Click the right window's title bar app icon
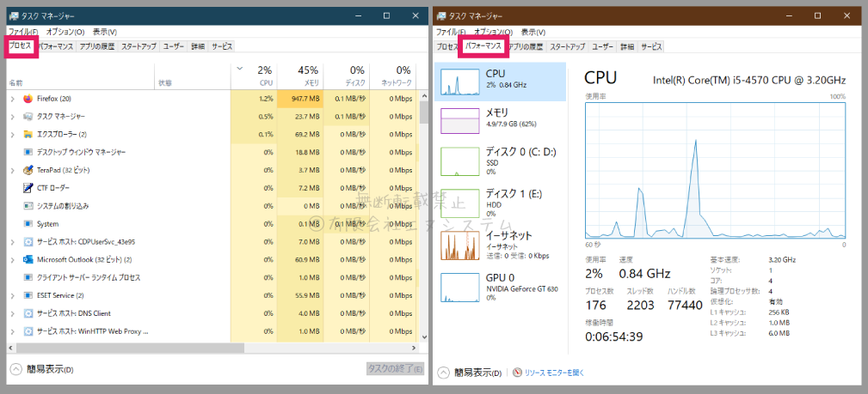 (x=442, y=16)
